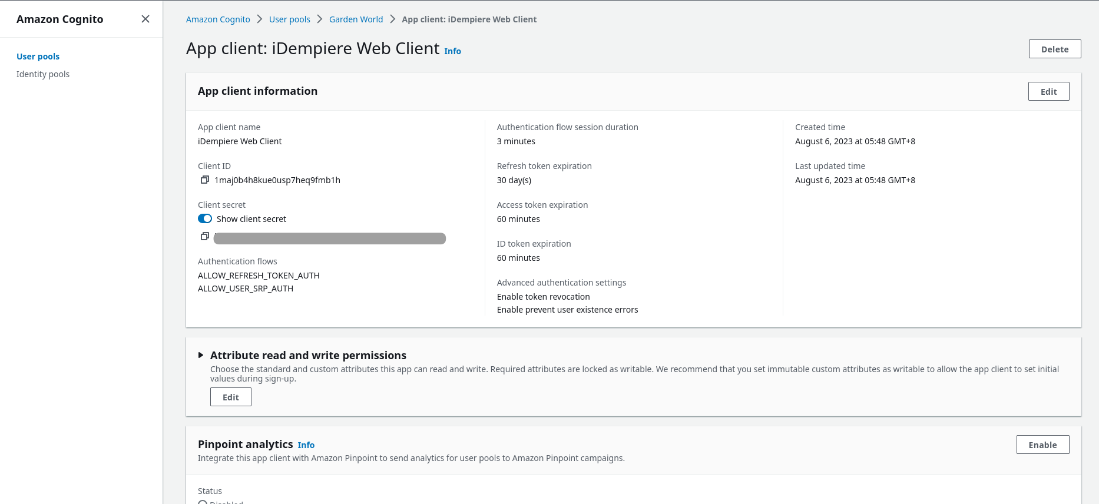Click the iDempiere Web Client name value

(x=240, y=141)
